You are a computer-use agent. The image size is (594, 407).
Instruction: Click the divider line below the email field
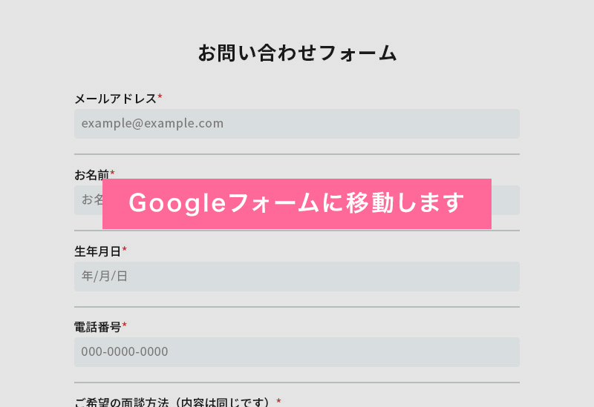[x=297, y=154]
